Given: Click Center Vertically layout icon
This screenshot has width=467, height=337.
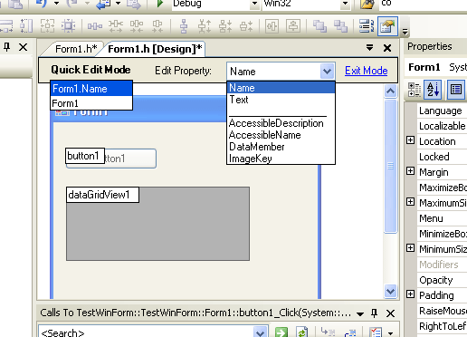Looking at the screenshot, I should (293, 26).
